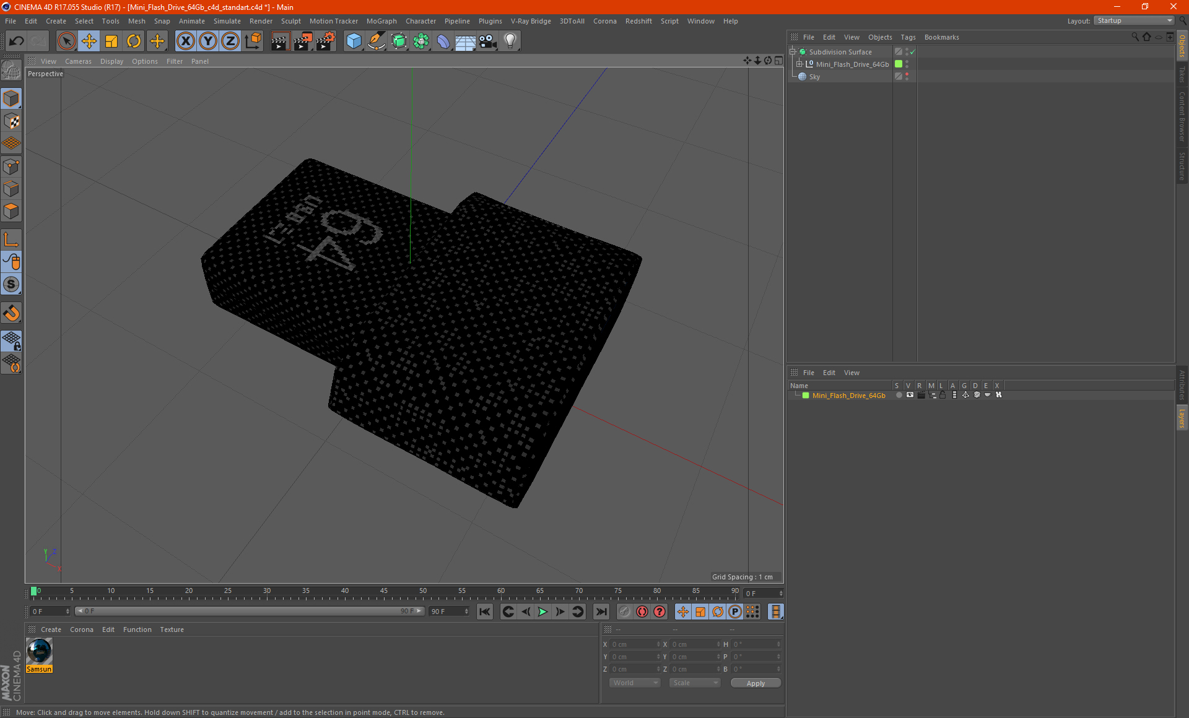Open the Spline Pen tool
Image resolution: width=1189 pixels, height=718 pixels.
[376, 41]
